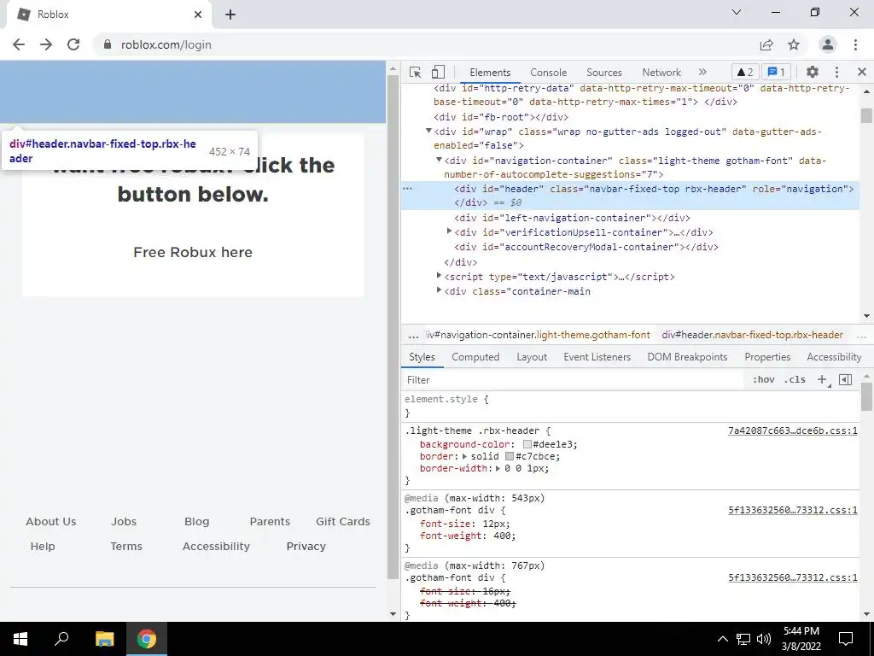
Task: Click the 7a42087c663…dce6b.css:1 source link
Action: click(793, 430)
